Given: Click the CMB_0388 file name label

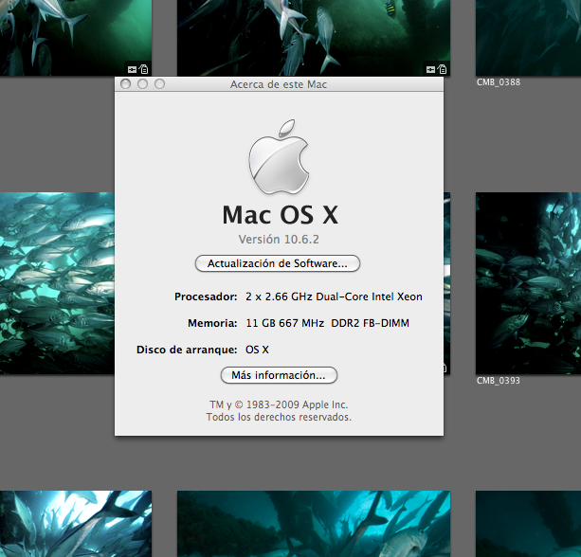Looking at the screenshot, I should click(499, 82).
